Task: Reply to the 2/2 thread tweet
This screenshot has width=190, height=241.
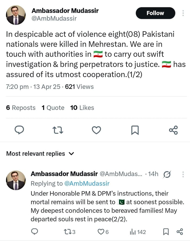Action: tap(34, 232)
